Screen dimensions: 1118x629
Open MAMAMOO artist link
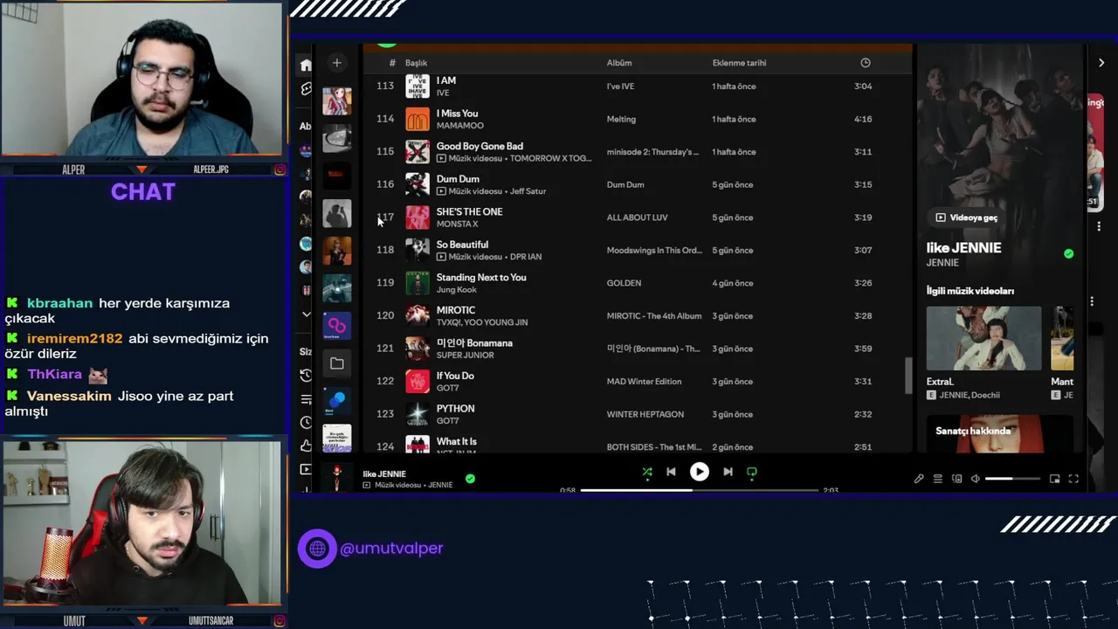[x=459, y=126]
